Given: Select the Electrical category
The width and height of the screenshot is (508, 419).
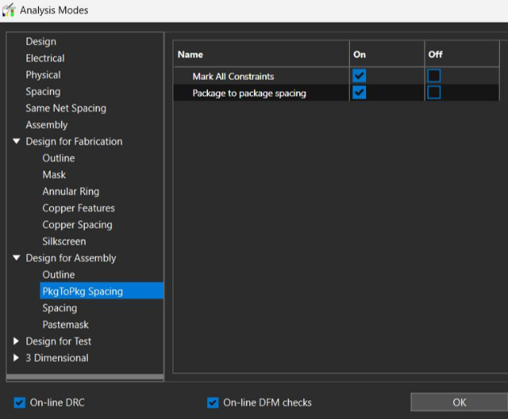Looking at the screenshot, I should [45, 58].
